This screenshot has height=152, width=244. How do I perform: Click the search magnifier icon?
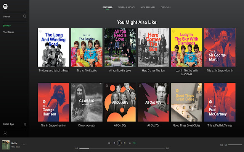tap(24, 16)
